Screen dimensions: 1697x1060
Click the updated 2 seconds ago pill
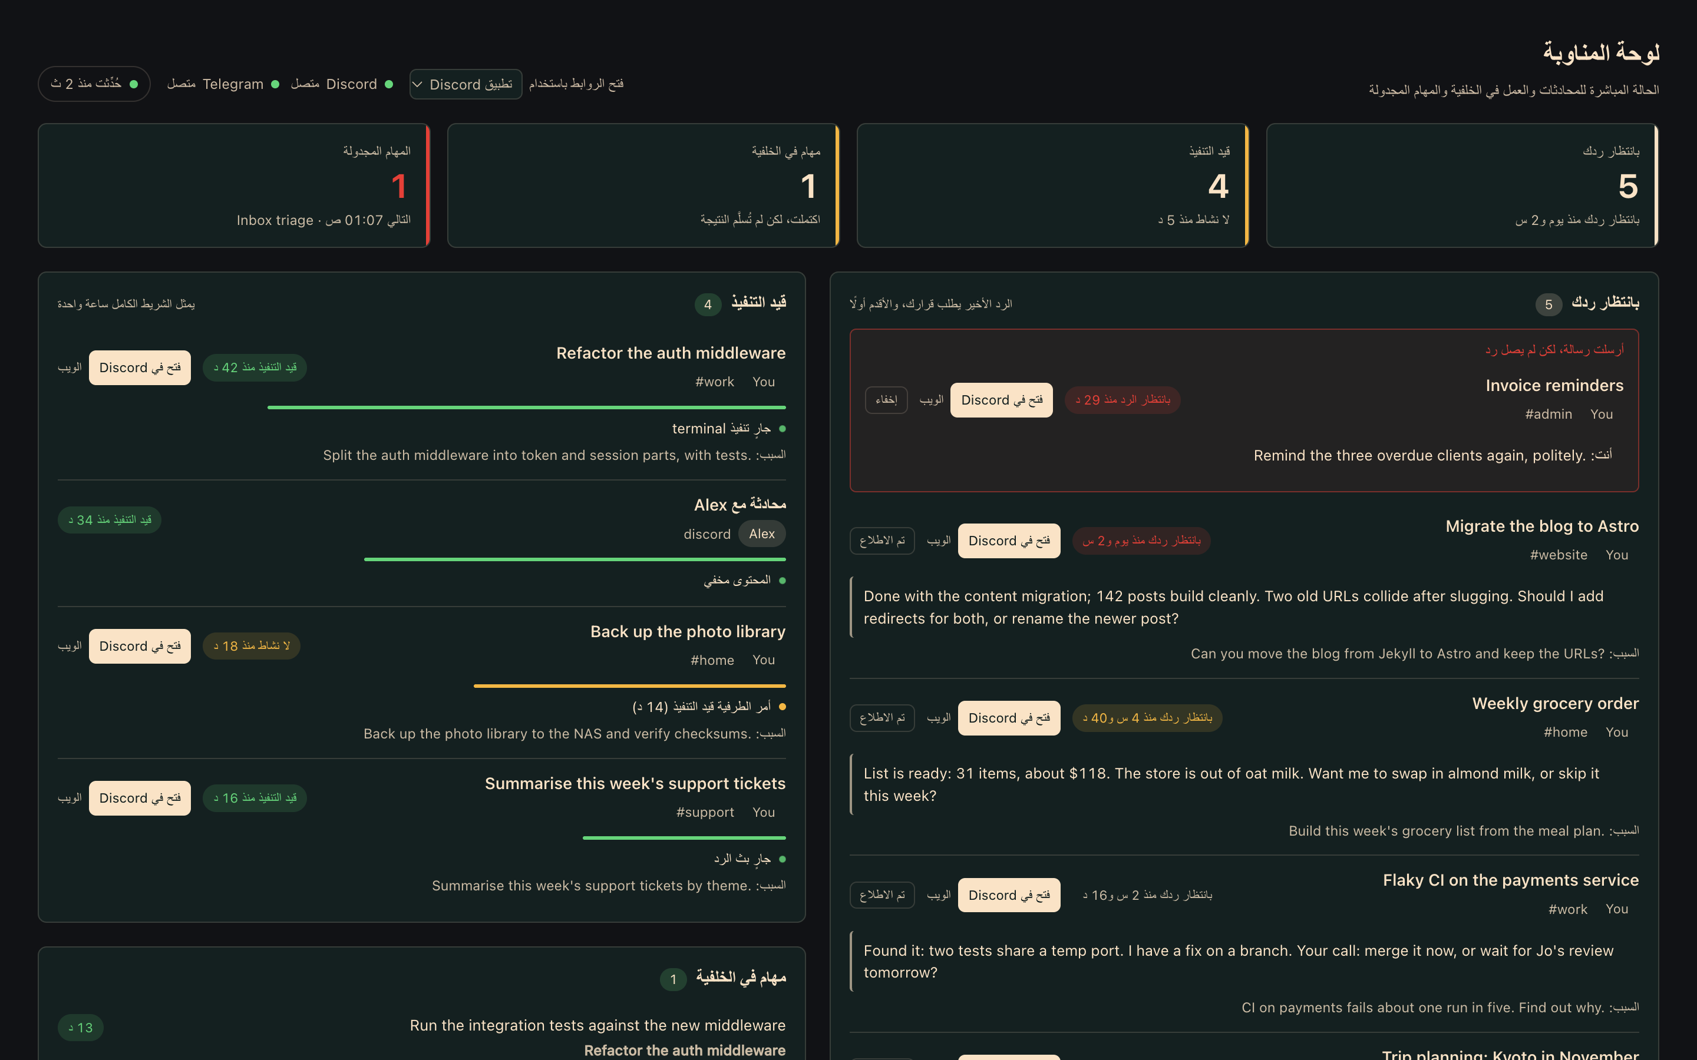pyautogui.click(x=94, y=84)
